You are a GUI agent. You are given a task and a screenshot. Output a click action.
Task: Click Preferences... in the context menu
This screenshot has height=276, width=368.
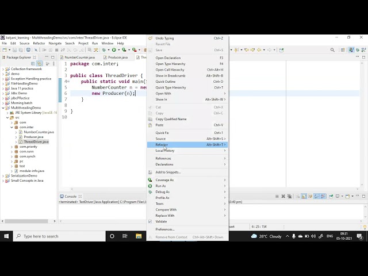click(187, 229)
